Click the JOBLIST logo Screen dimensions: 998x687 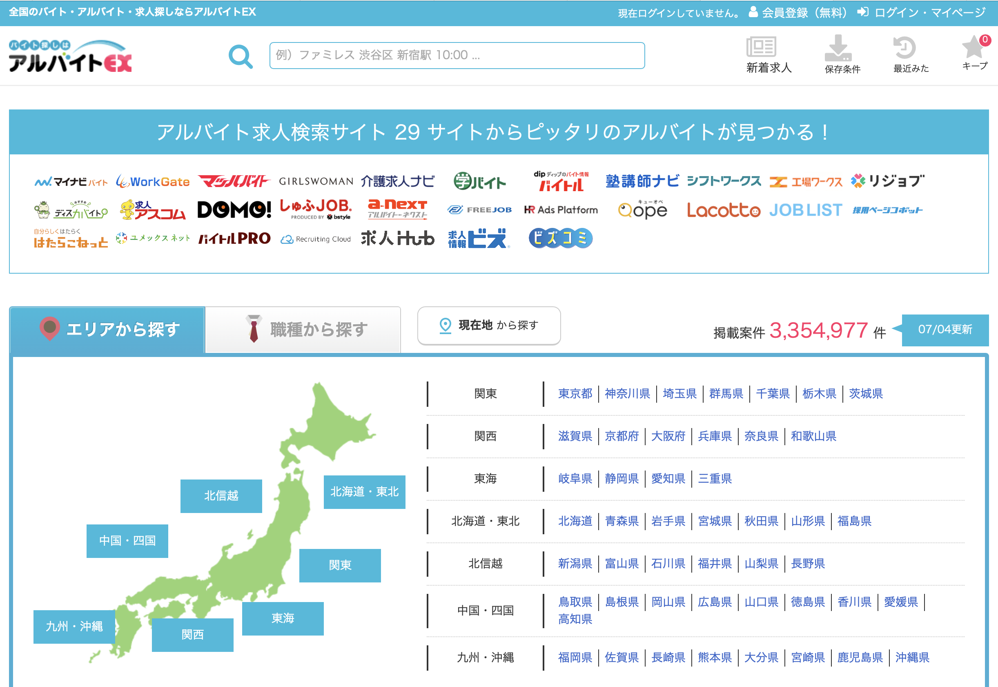[x=806, y=210]
